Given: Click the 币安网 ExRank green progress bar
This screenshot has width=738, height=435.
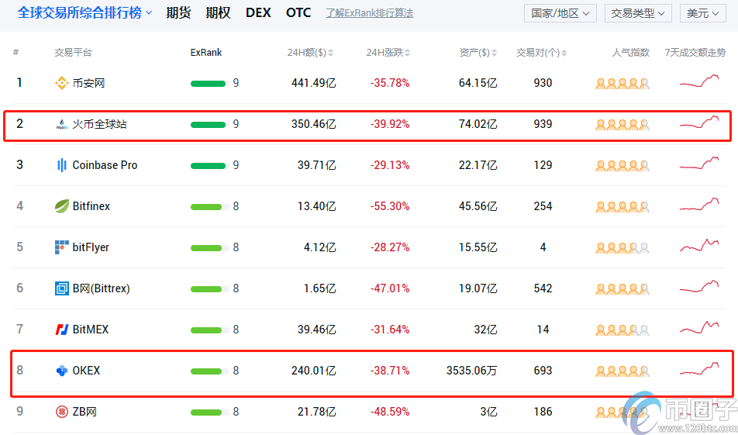Looking at the screenshot, I should coord(208,83).
